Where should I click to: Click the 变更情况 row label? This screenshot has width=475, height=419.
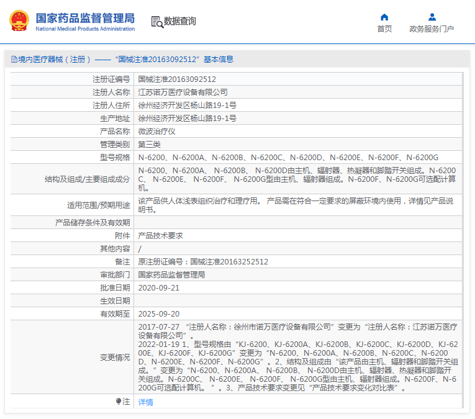click(115, 358)
